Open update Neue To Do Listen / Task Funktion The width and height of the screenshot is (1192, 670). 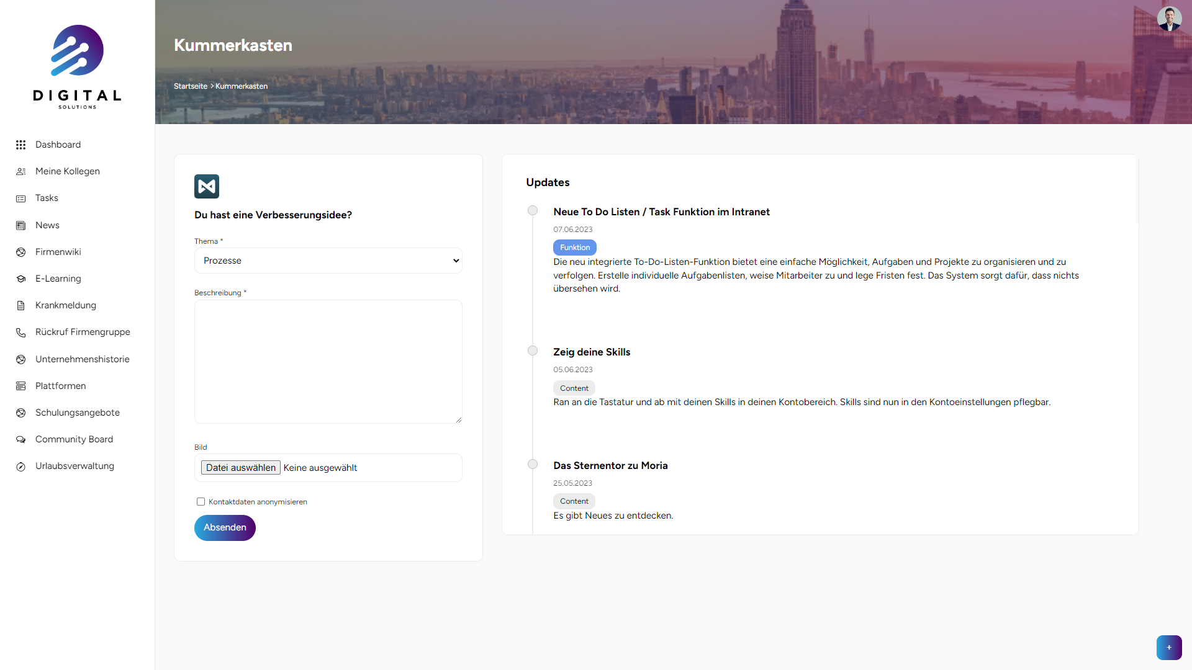[661, 212]
